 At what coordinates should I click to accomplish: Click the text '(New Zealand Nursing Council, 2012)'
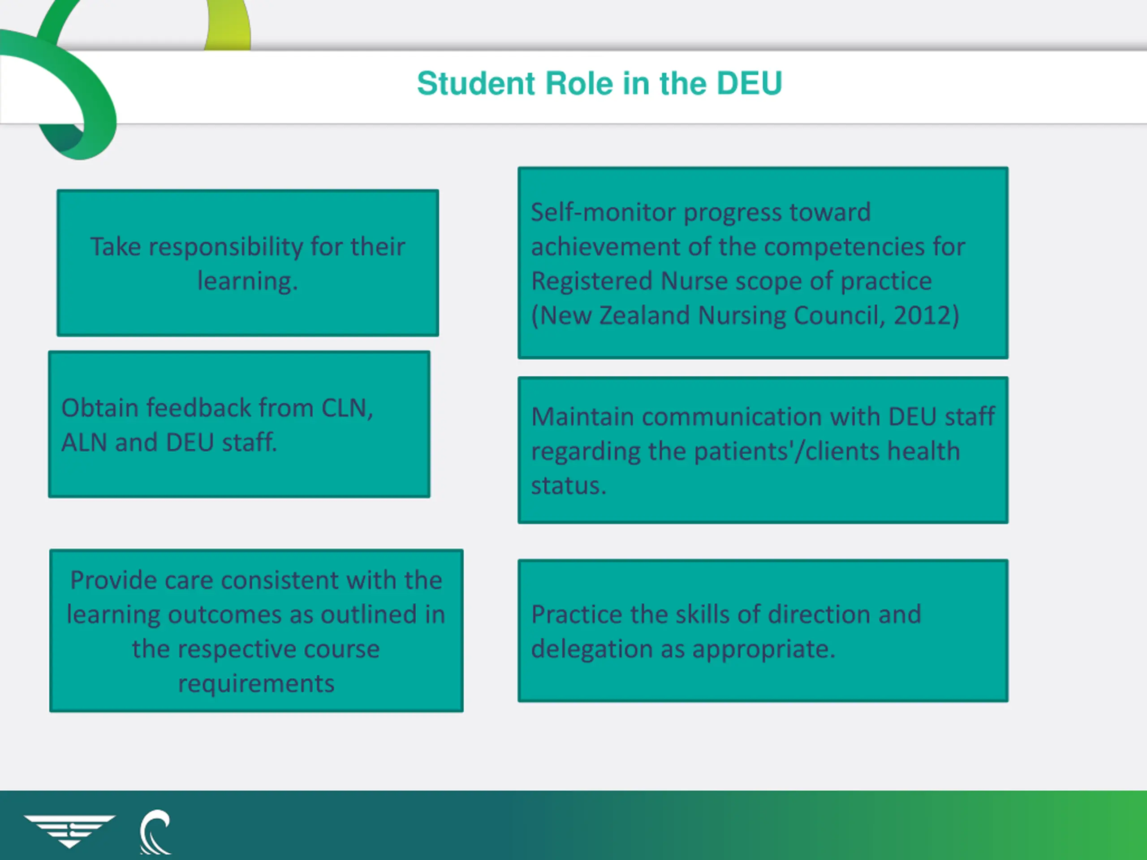[745, 315]
